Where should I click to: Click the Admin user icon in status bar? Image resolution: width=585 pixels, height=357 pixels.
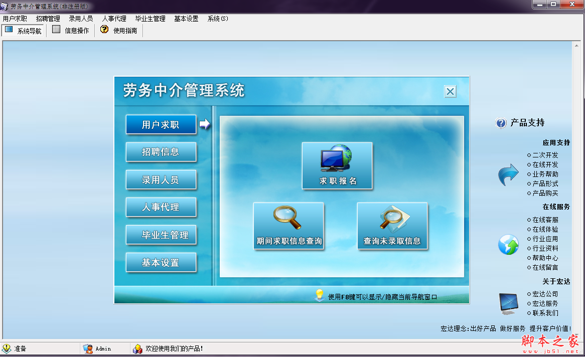point(88,348)
